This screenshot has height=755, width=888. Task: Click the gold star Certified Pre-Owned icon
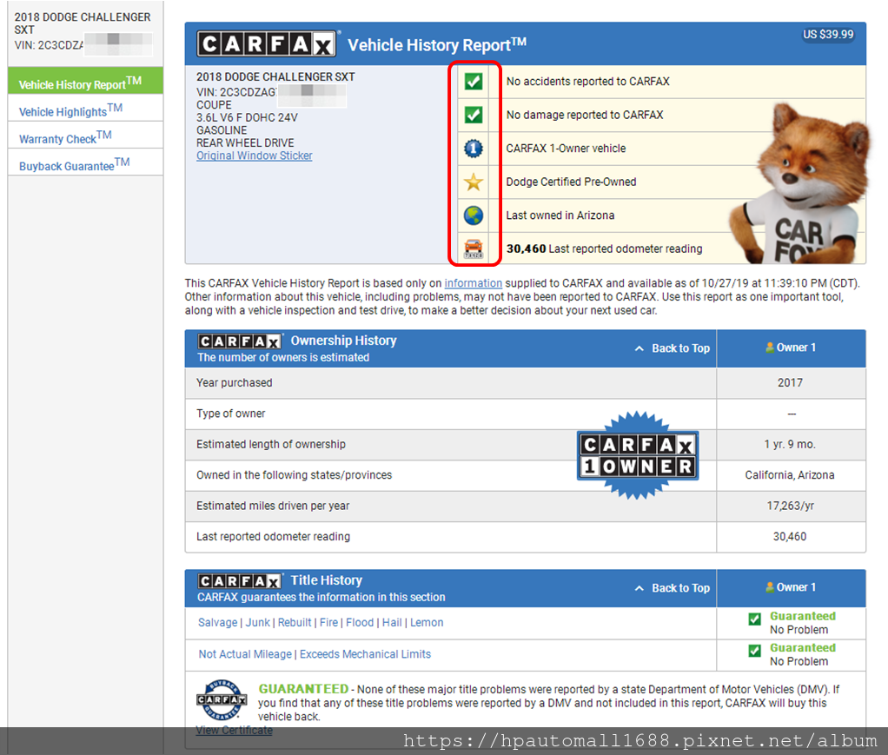(474, 182)
